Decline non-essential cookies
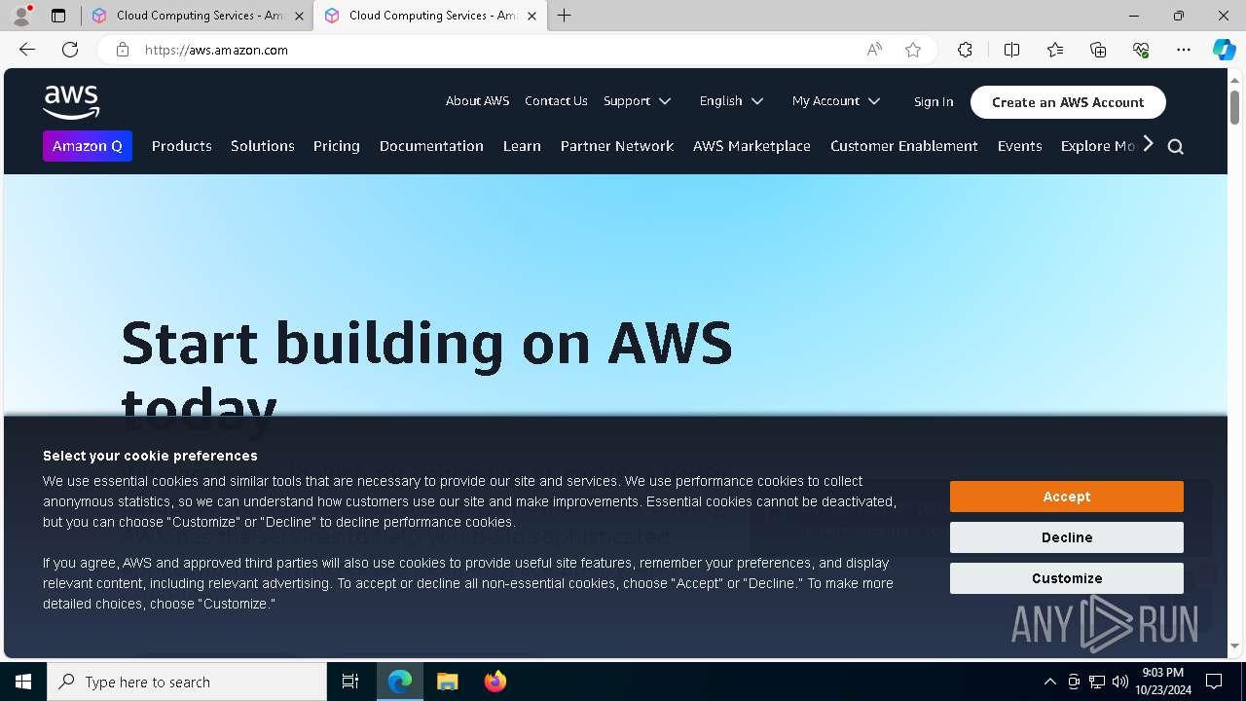Image resolution: width=1246 pixels, height=701 pixels. (1066, 537)
